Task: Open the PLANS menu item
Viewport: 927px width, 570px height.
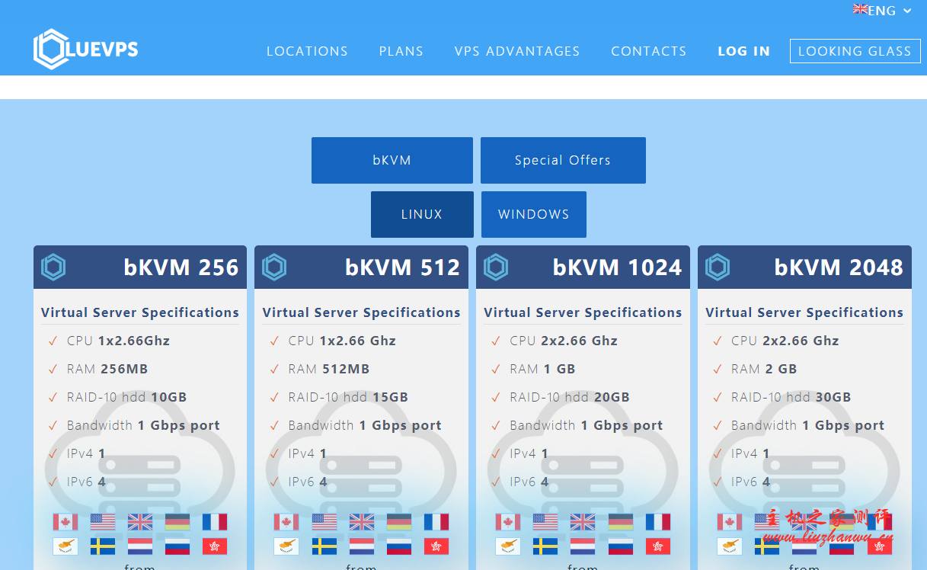Action: point(401,51)
